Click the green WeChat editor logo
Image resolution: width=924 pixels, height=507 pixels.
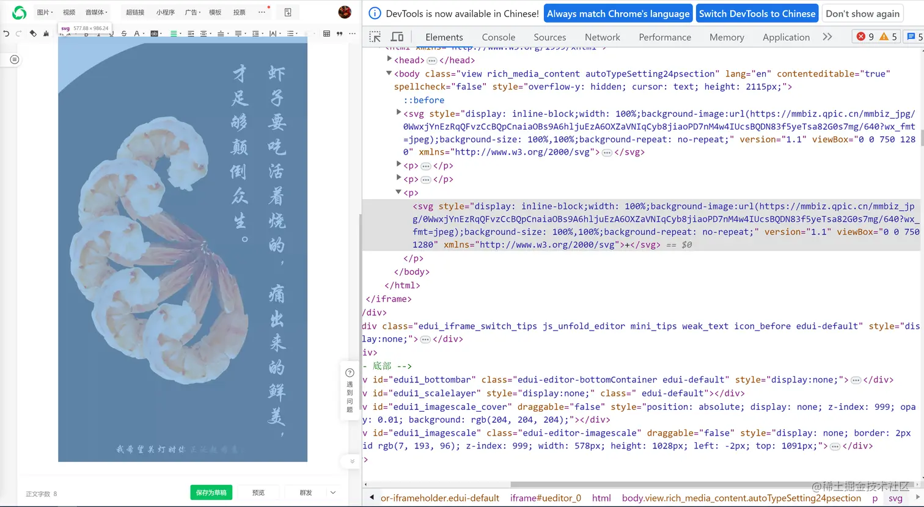click(19, 12)
